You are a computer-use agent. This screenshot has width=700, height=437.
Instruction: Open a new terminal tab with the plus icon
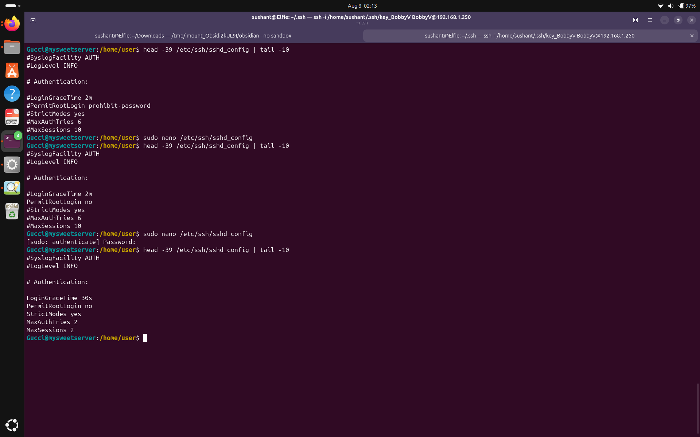[x=33, y=20]
